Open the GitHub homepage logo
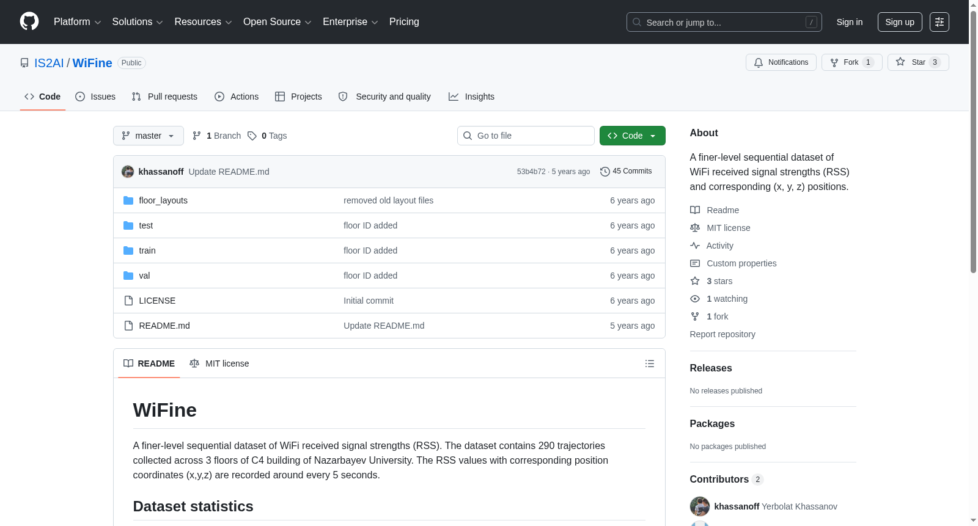Viewport: 978px width, 526px height. [x=29, y=21]
